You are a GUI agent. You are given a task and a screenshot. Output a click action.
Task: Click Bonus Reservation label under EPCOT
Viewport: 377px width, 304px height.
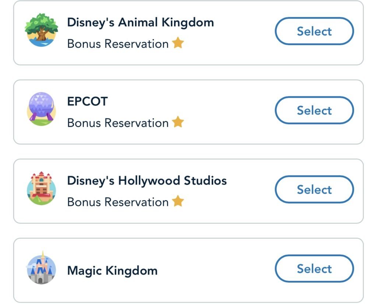pos(118,123)
